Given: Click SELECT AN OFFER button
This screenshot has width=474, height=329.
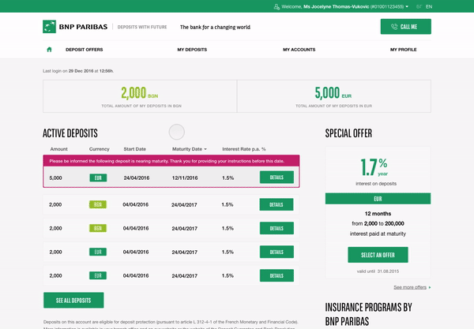Looking at the screenshot, I should pyautogui.click(x=378, y=255).
